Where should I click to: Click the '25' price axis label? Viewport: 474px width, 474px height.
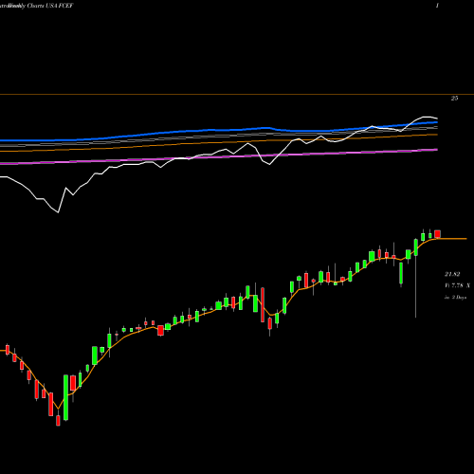click(454, 99)
